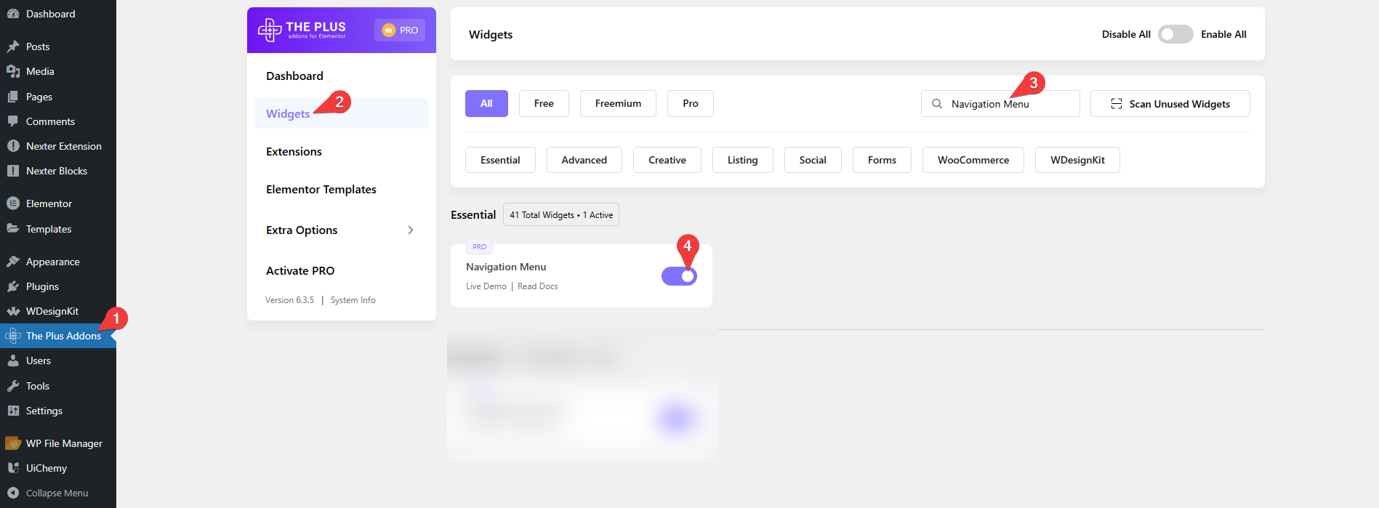1379x508 pixels.
Task: Click the Navigation Menu widget title
Action: [x=506, y=267]
